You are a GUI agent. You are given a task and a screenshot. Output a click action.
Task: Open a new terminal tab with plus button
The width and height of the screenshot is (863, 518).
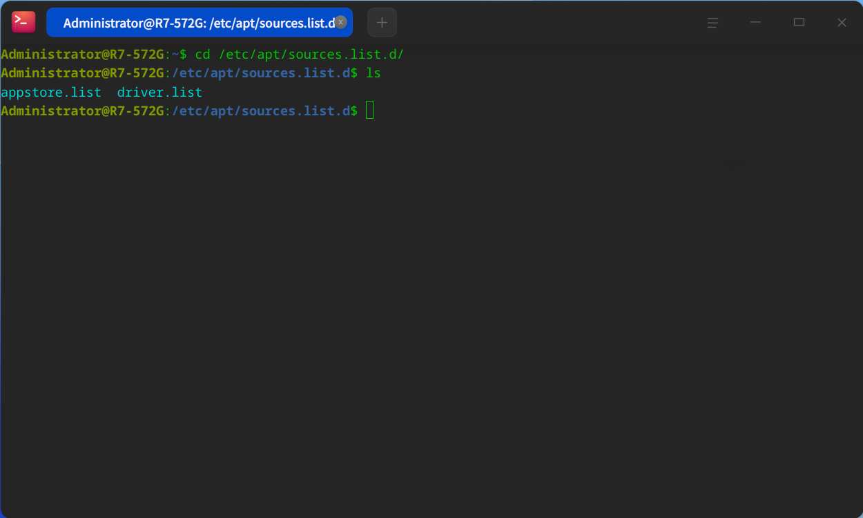382,23
